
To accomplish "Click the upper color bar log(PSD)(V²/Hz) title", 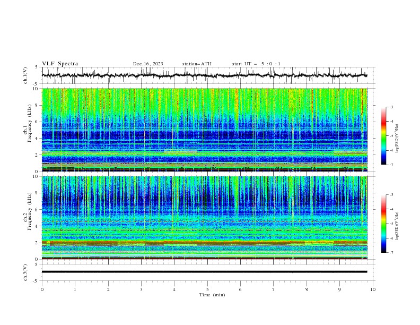I will click(x=397, y=139).
